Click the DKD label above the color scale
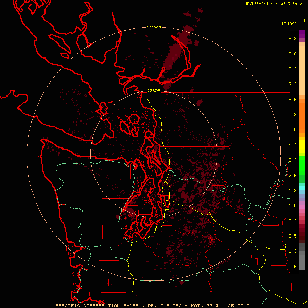Image resolution: width=308 pixels, height=308 pixels. (301, 21)
